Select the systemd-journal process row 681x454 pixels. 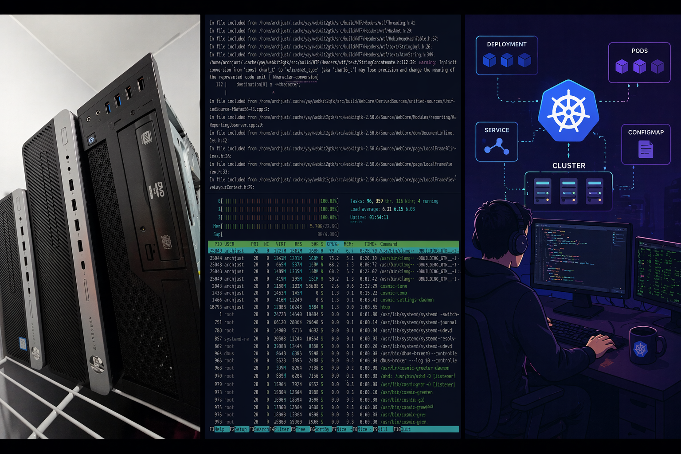pyautogui.click(x=333, y=322)
